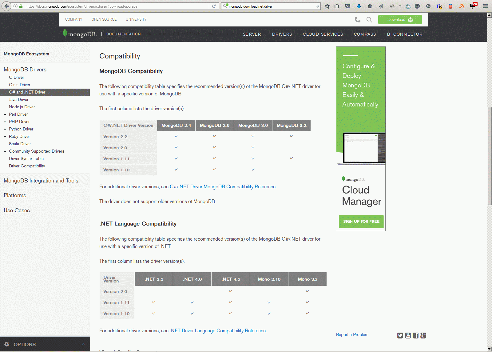Open site search magnifier icon
This screenshot has width=492, height=352.
(369, 20)
